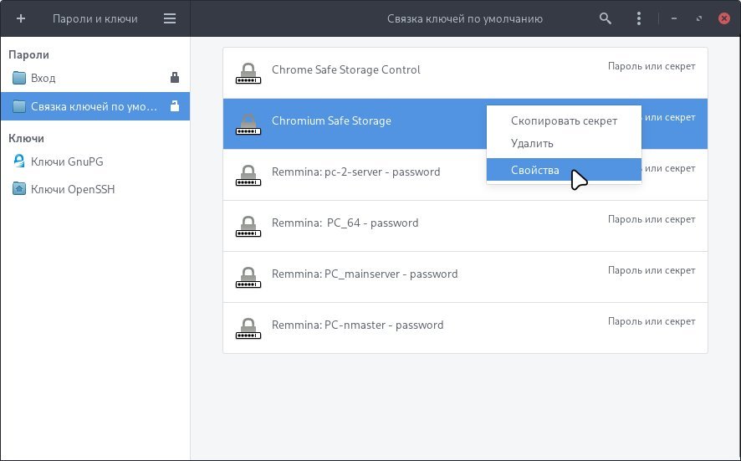Click padlock icon of Remmina PC-nmaster entry
The image size is (741, 461).
[x=247, y=328]
